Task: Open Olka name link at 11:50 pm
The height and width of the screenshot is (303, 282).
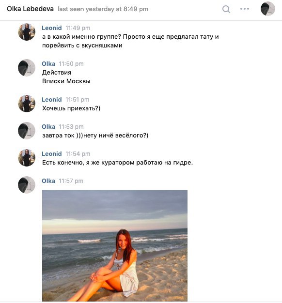Action: [48, 63]
